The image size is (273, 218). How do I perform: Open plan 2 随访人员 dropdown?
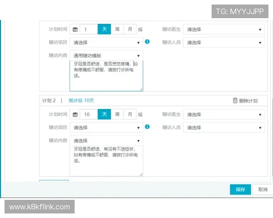224,128
